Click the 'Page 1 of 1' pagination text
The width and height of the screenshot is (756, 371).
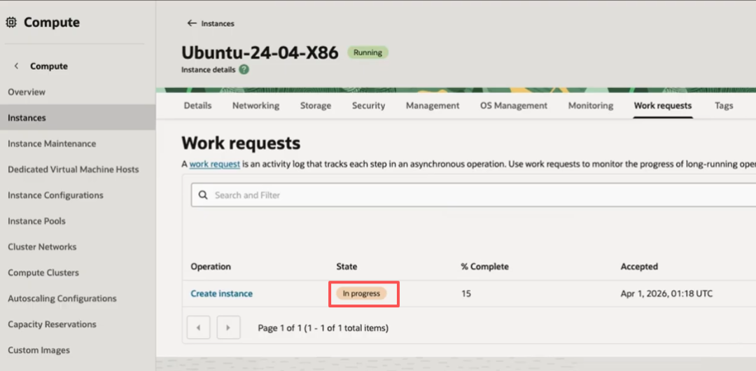323,328
